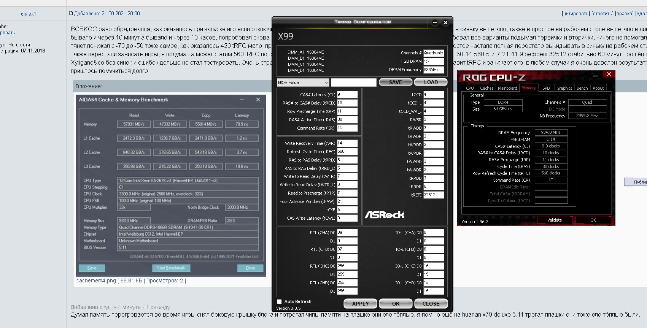Image resolution: width=647 pixels, height=328 pixels.
Task: Minimize the Timing Configurator window
Action: point(435,23)
